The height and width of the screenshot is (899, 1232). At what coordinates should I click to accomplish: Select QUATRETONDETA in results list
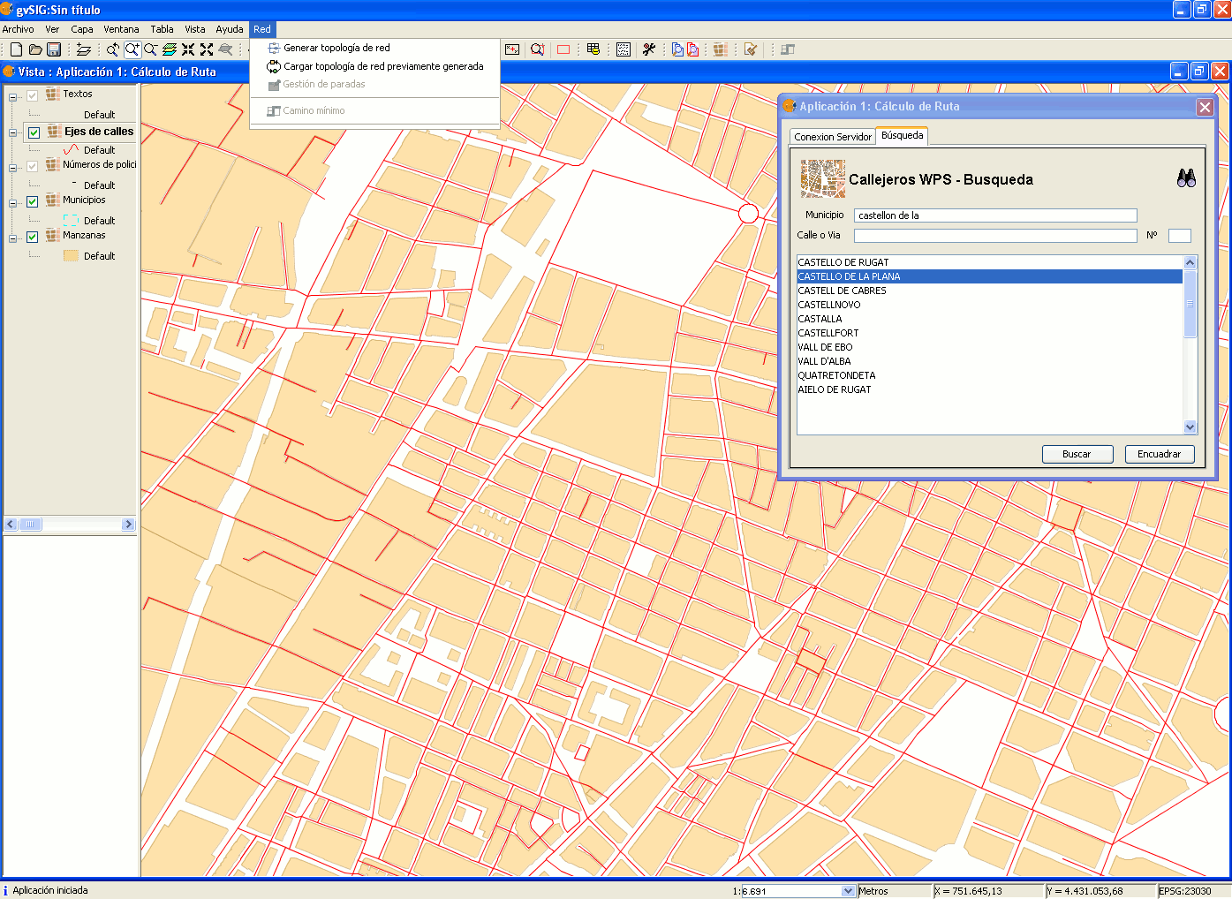point(989,375)
